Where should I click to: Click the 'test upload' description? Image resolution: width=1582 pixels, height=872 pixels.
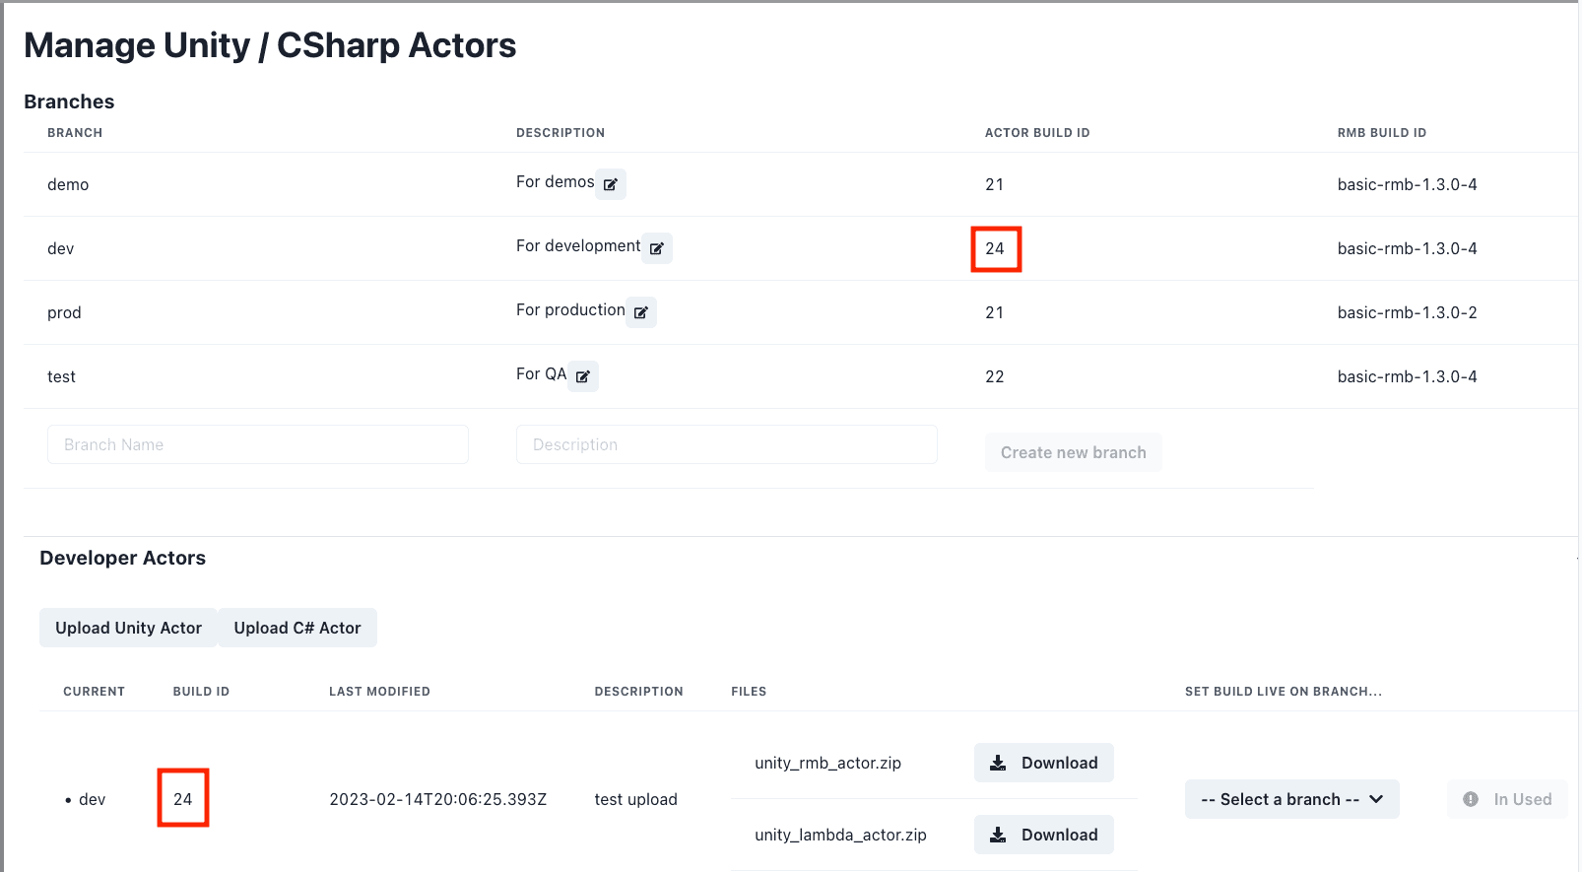(636, 799)
